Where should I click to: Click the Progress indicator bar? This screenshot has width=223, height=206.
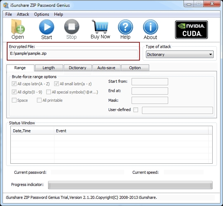[x=130, y=185]
